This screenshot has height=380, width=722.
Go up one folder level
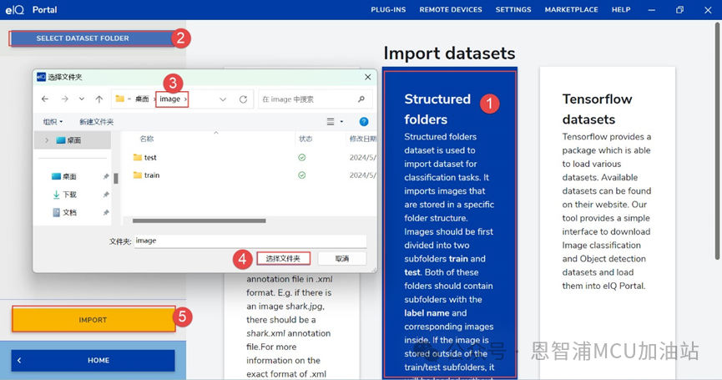click(x=99, y=99)
